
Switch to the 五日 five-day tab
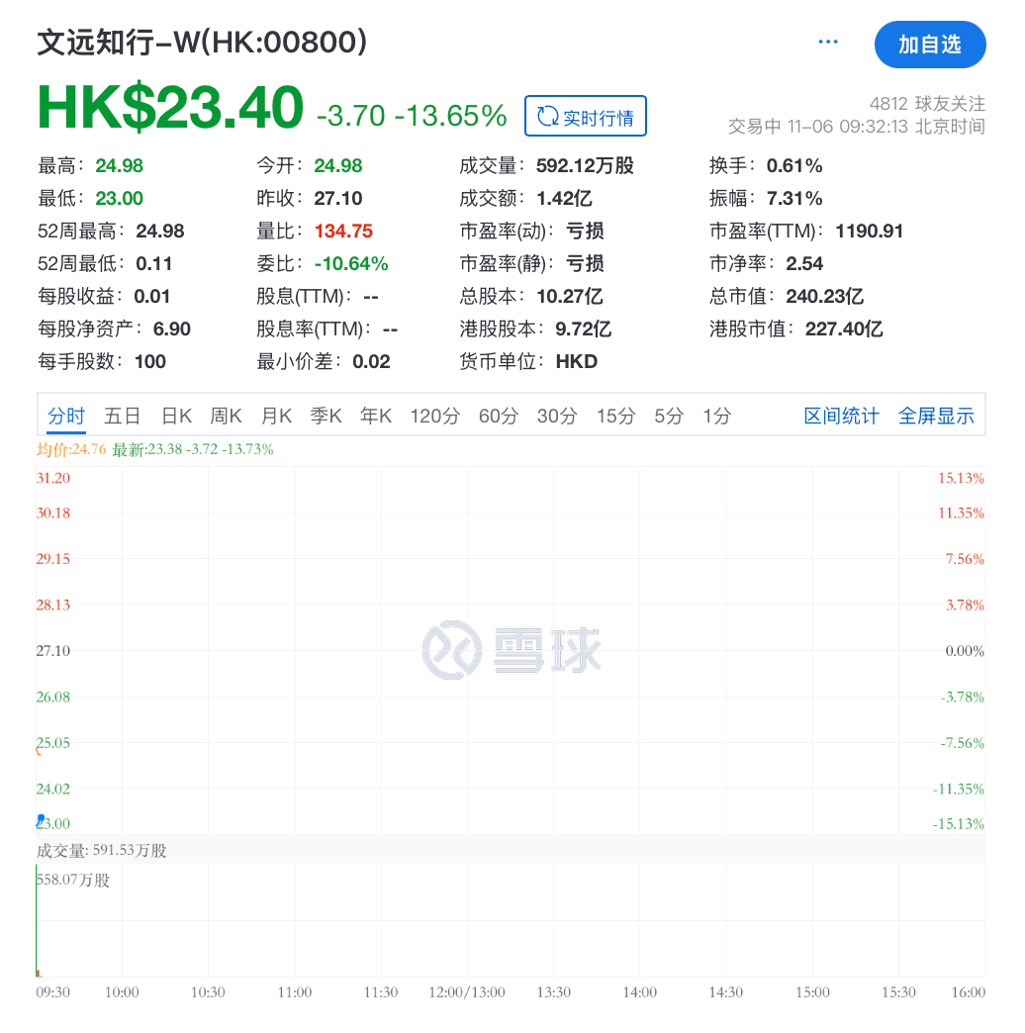123,417
